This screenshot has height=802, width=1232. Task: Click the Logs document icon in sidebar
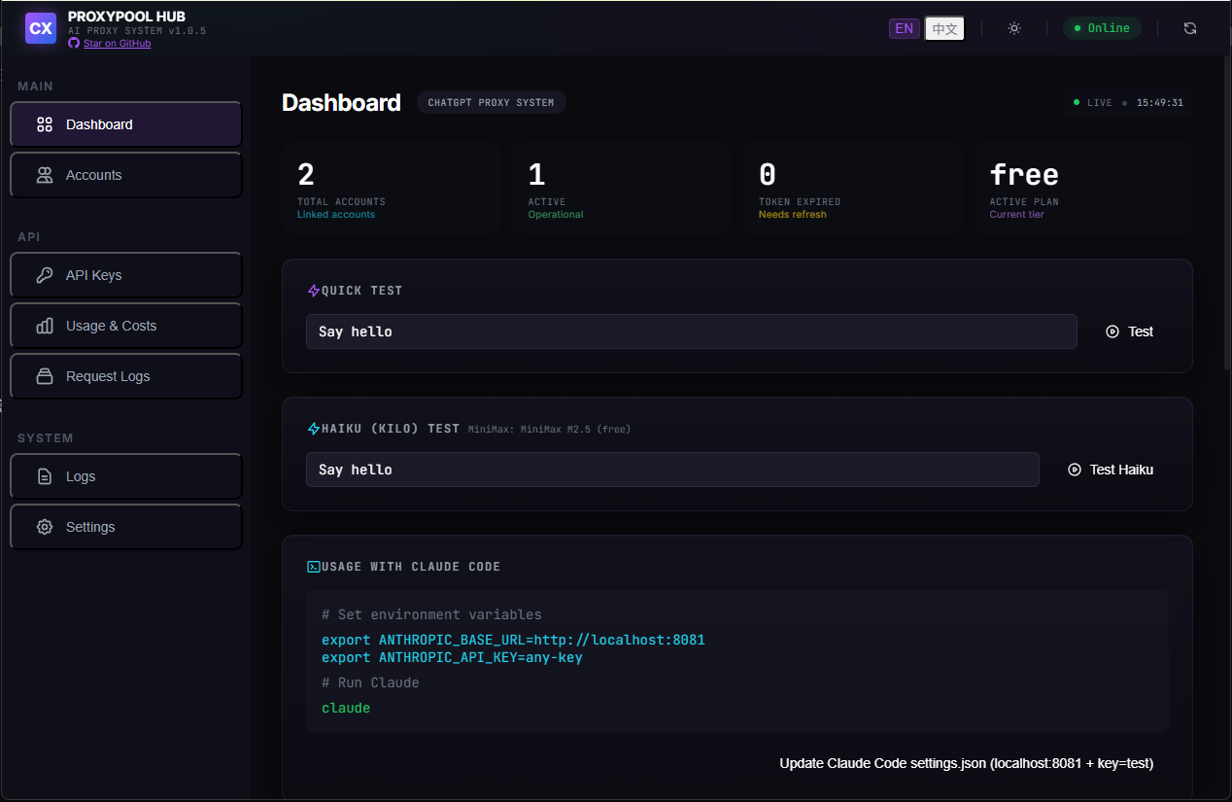[x=44, y=475]
